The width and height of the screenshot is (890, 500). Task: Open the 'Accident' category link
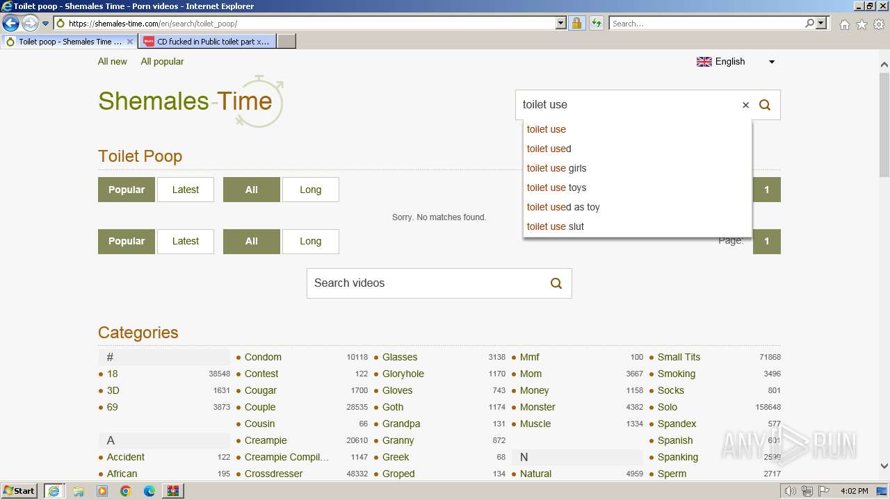coord(126,457)
